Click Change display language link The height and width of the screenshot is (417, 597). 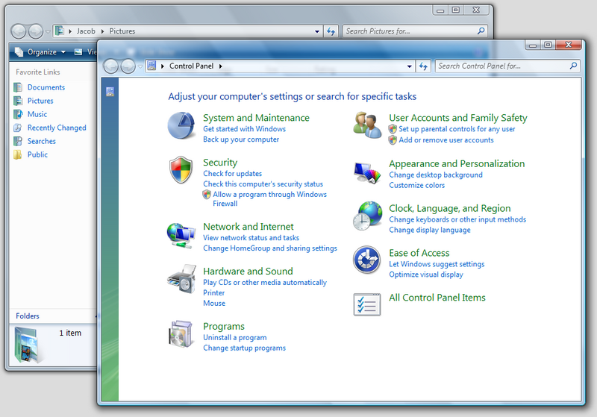(x=430, y=230)
